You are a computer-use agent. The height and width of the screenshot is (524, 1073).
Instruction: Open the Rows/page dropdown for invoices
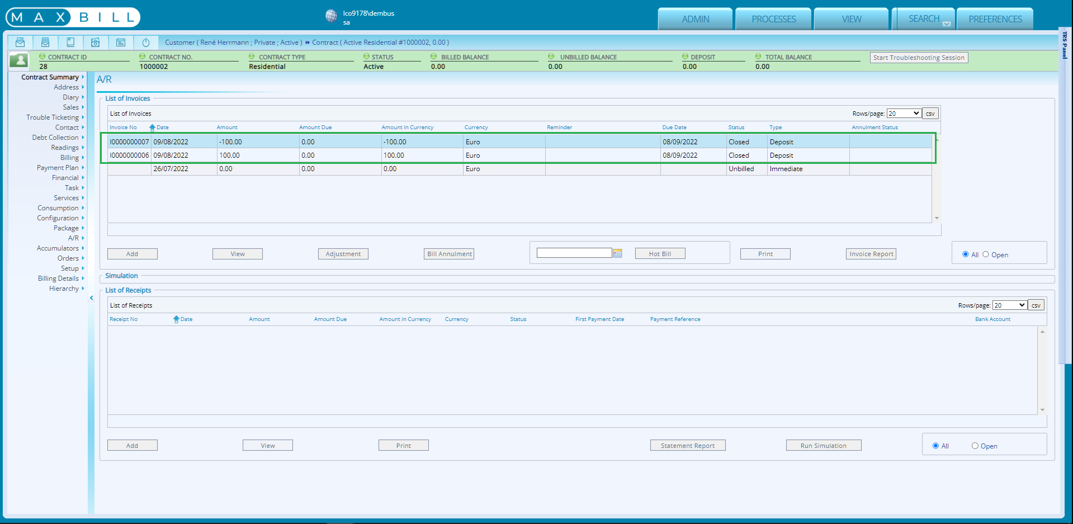(904, 113)
